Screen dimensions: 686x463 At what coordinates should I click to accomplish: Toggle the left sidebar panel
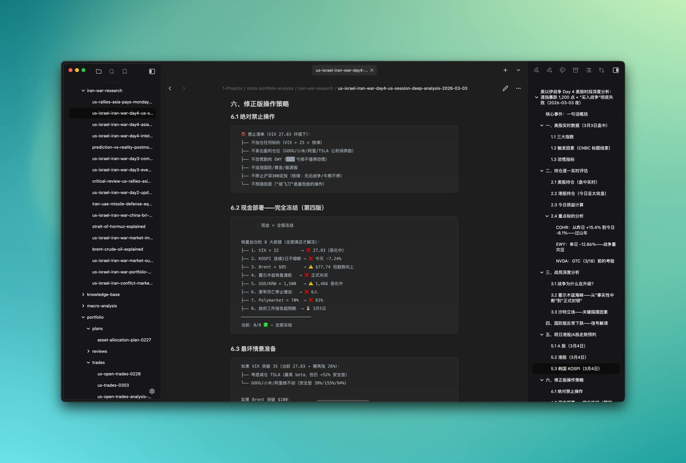[x=152, y=71]
